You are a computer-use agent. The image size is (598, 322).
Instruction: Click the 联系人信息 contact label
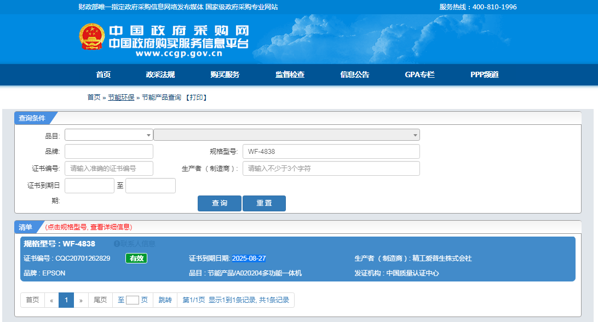(137, 244)
